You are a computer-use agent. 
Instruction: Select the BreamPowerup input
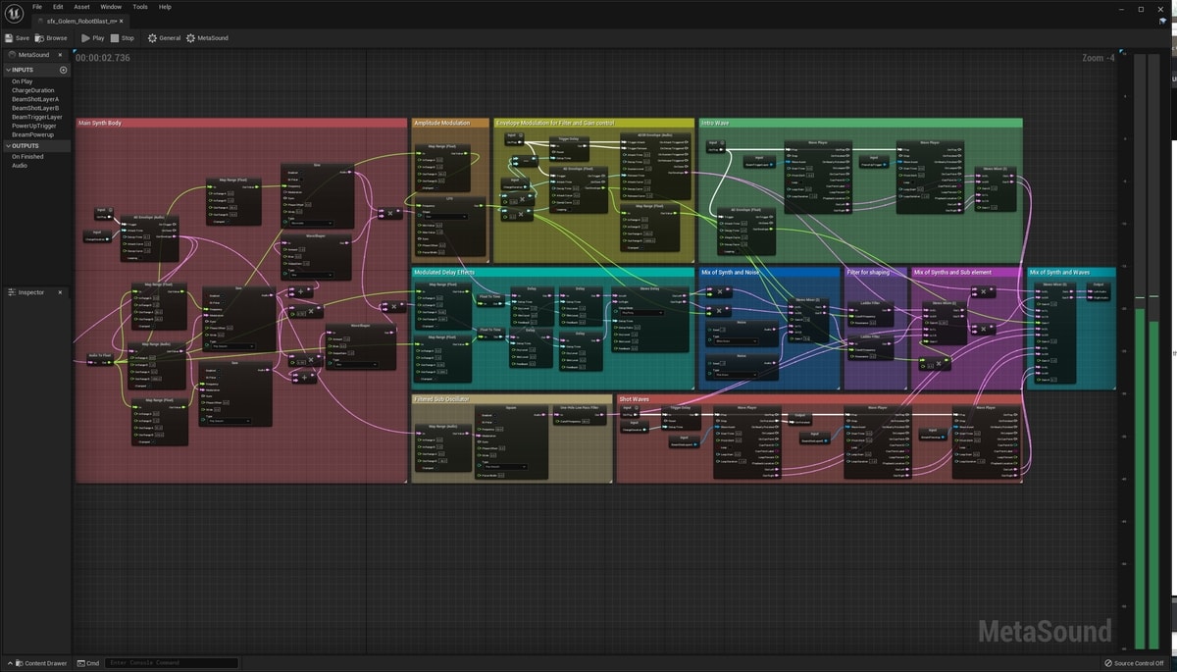click(x=32, y=134)
